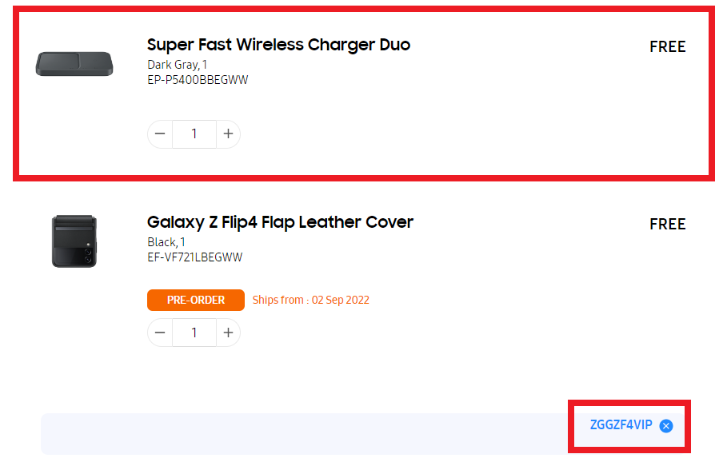Remove the ZGGZF4VIP promo code

tap(666, 426)
